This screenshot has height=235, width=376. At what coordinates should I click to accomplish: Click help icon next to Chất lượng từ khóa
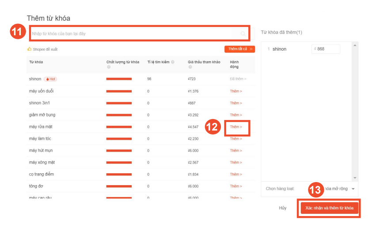click(109, 67)
